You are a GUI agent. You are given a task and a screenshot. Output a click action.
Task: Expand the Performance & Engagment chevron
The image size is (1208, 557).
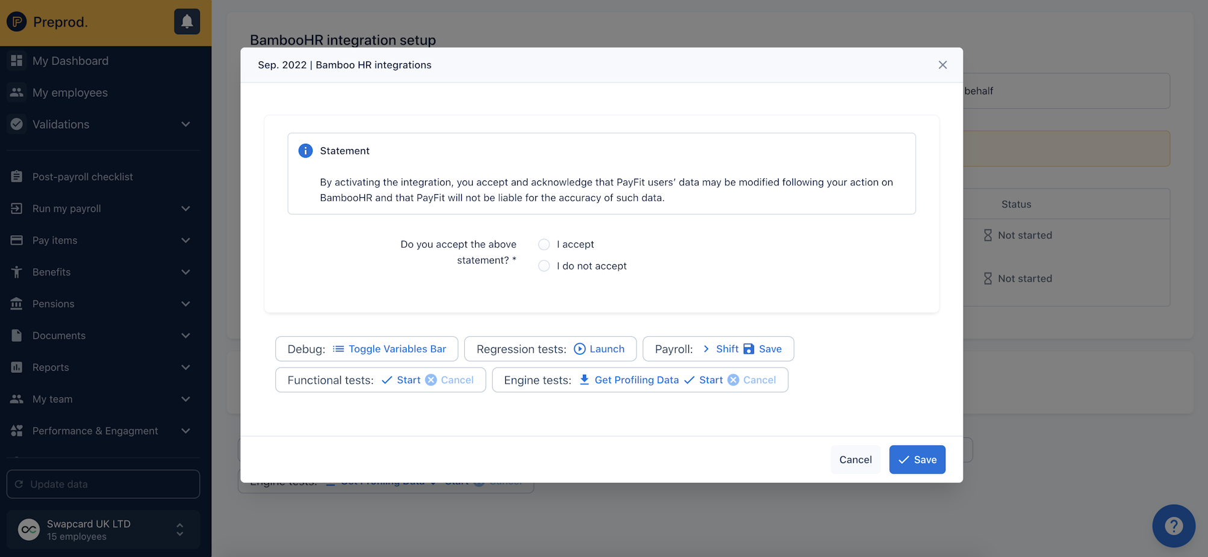[x=185, y=431]
